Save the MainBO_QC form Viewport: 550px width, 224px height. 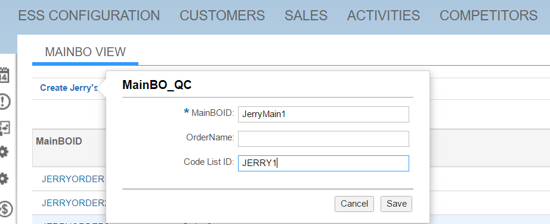[x=396, y=204]
